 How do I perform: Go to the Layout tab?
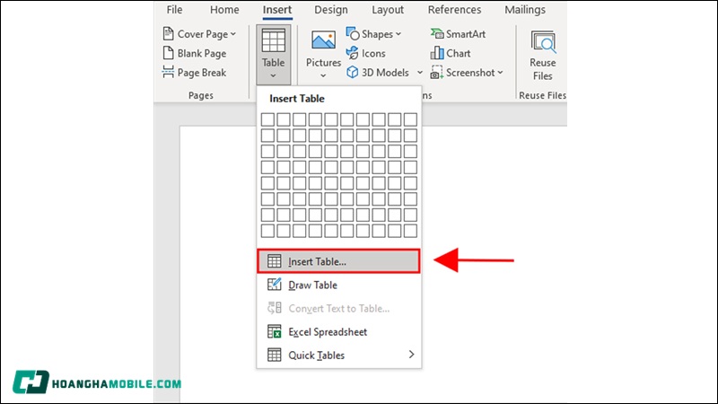[x=388, y=10]
